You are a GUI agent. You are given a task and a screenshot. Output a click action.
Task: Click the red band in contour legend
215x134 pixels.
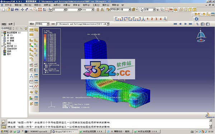coord(45,35)
